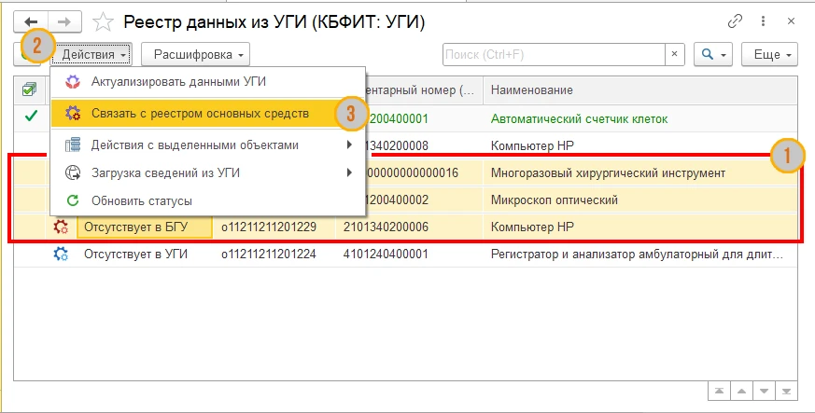Click the green refresh icon beside Обновить статусы
815x413 pixels.
click(x=73, y=200)
